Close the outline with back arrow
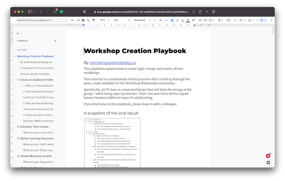 pyautogui.click(x=18, y=33)
